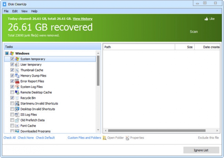Screen dimensions: 224x158
Task: Click the Thumbnail Cache task icon
Action: tap(17, 70)
